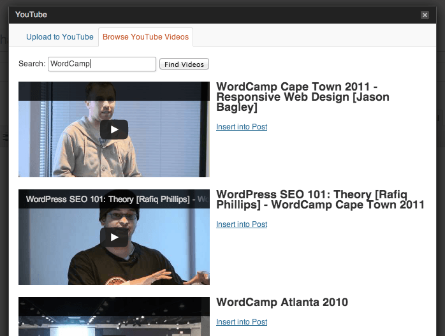Viewport: 445px width, 336px height.
Task: Click the Search label next to the input
Action: (x=32, y=64)
